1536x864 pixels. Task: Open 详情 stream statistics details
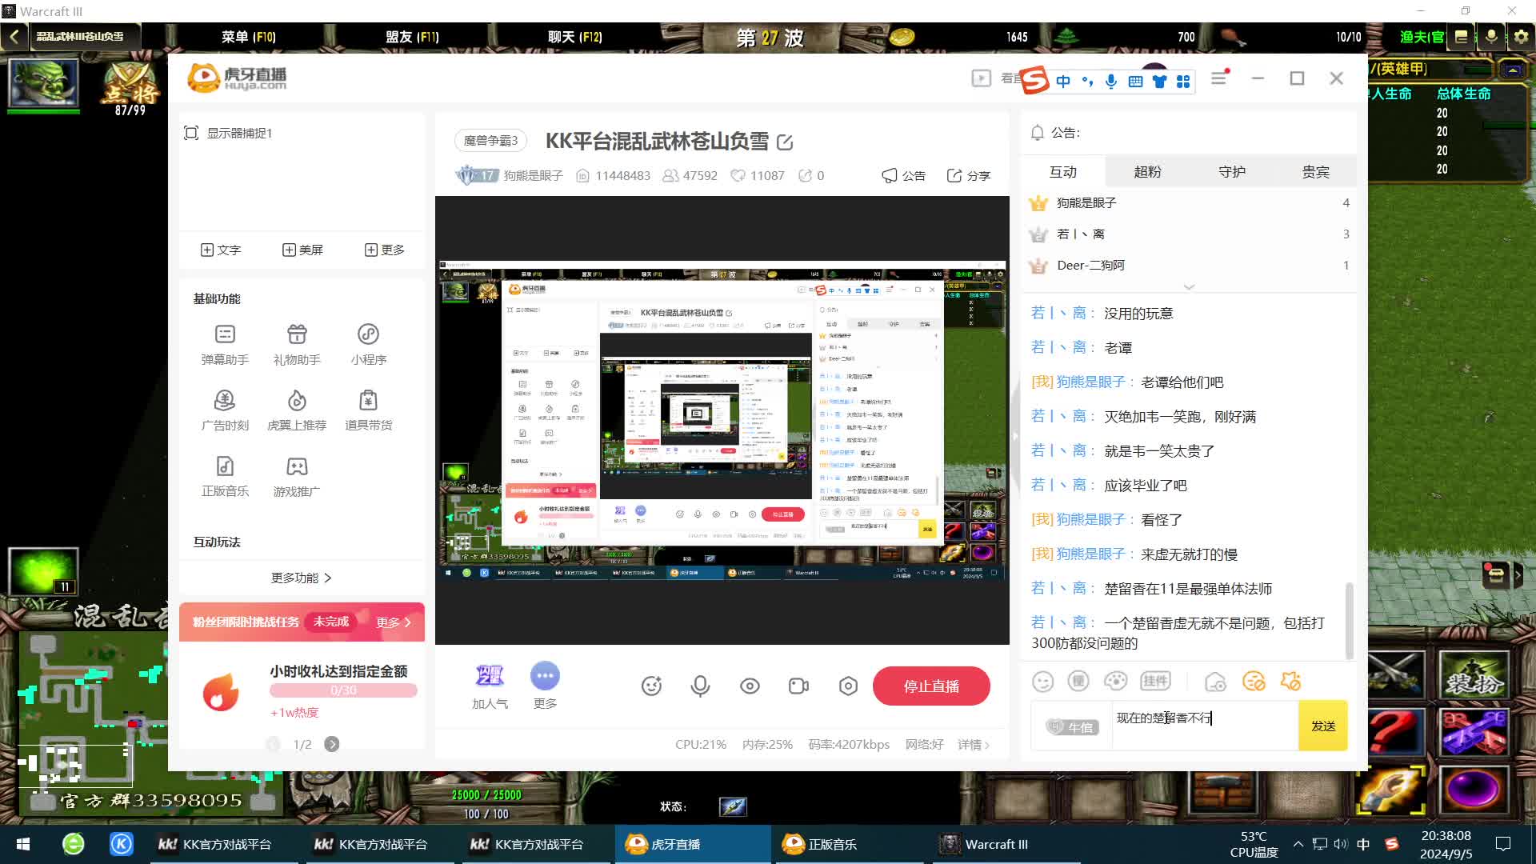[x=974, y=745]
